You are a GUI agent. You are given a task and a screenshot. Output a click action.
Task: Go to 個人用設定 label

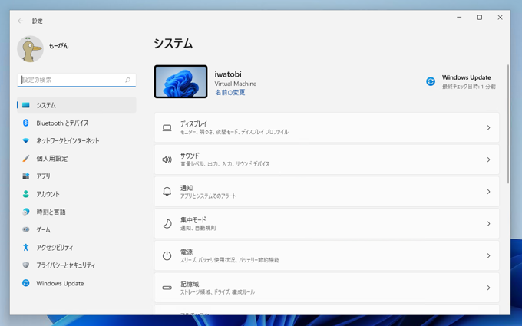[52, 158]
